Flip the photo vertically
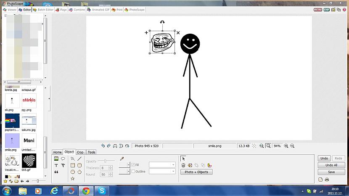Screen dimensions: 349x196 (x=121, y=146)
